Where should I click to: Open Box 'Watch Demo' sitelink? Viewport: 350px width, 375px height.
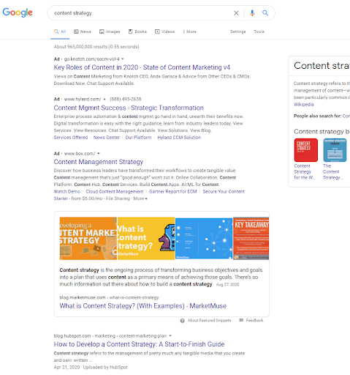click(x=67, y=191)
